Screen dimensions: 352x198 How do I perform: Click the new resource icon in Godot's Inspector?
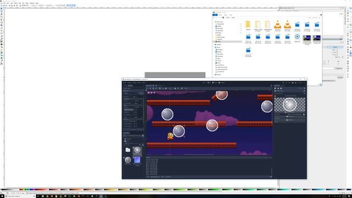pos(275,88)
